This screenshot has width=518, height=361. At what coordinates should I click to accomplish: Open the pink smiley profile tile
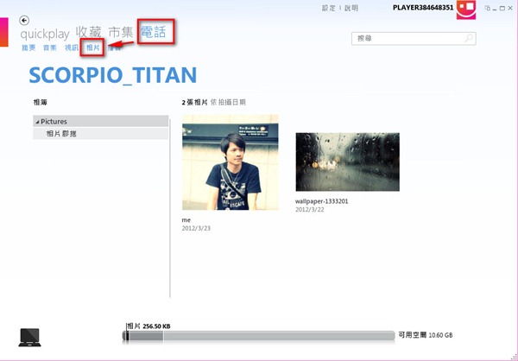[x=466, y=9]
